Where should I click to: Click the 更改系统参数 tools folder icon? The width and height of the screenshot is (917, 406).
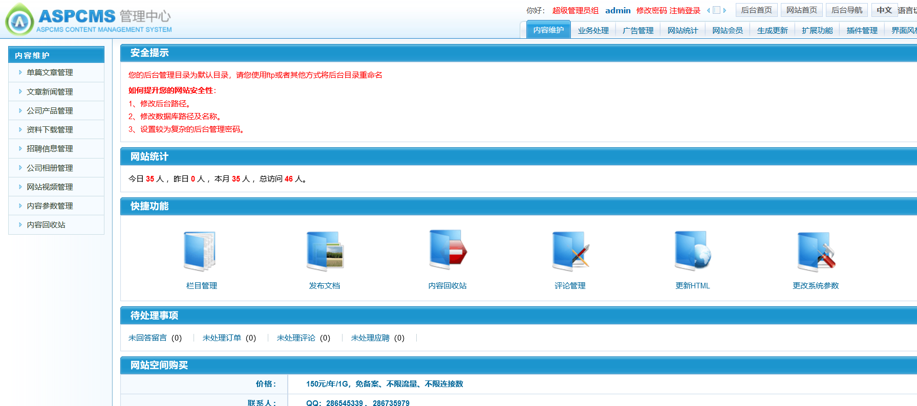click(816, 252)
